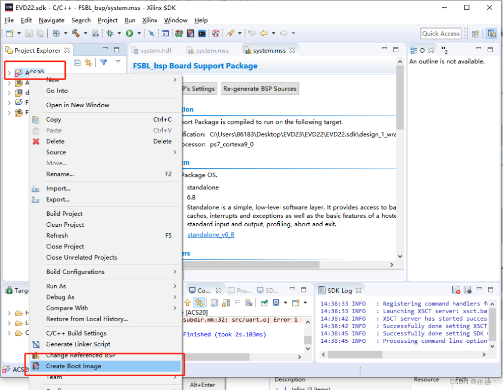
Task: Open the Debug button dropdown arrow
Action: (x=119, y=33)
